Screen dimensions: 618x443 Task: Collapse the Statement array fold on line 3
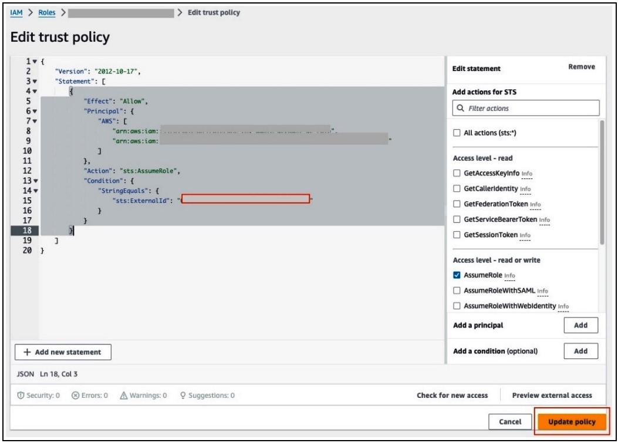point(35,81)
